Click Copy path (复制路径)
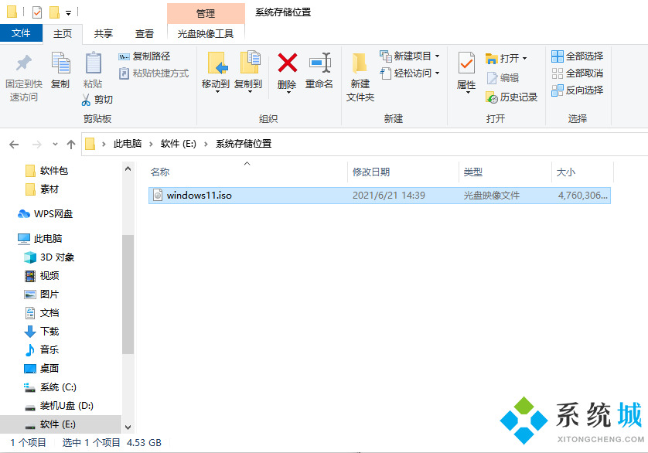 click(145, 56)
